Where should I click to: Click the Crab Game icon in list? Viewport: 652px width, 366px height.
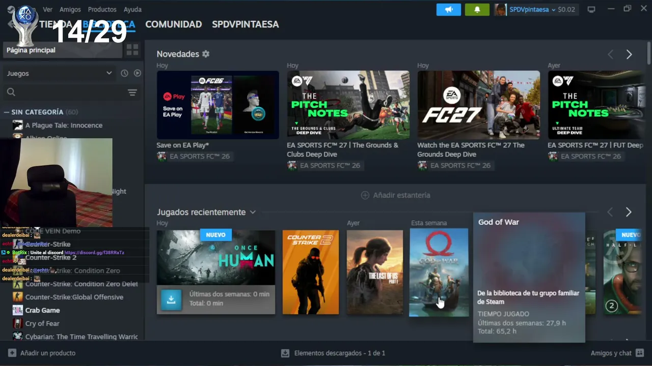tap(18, 310)
